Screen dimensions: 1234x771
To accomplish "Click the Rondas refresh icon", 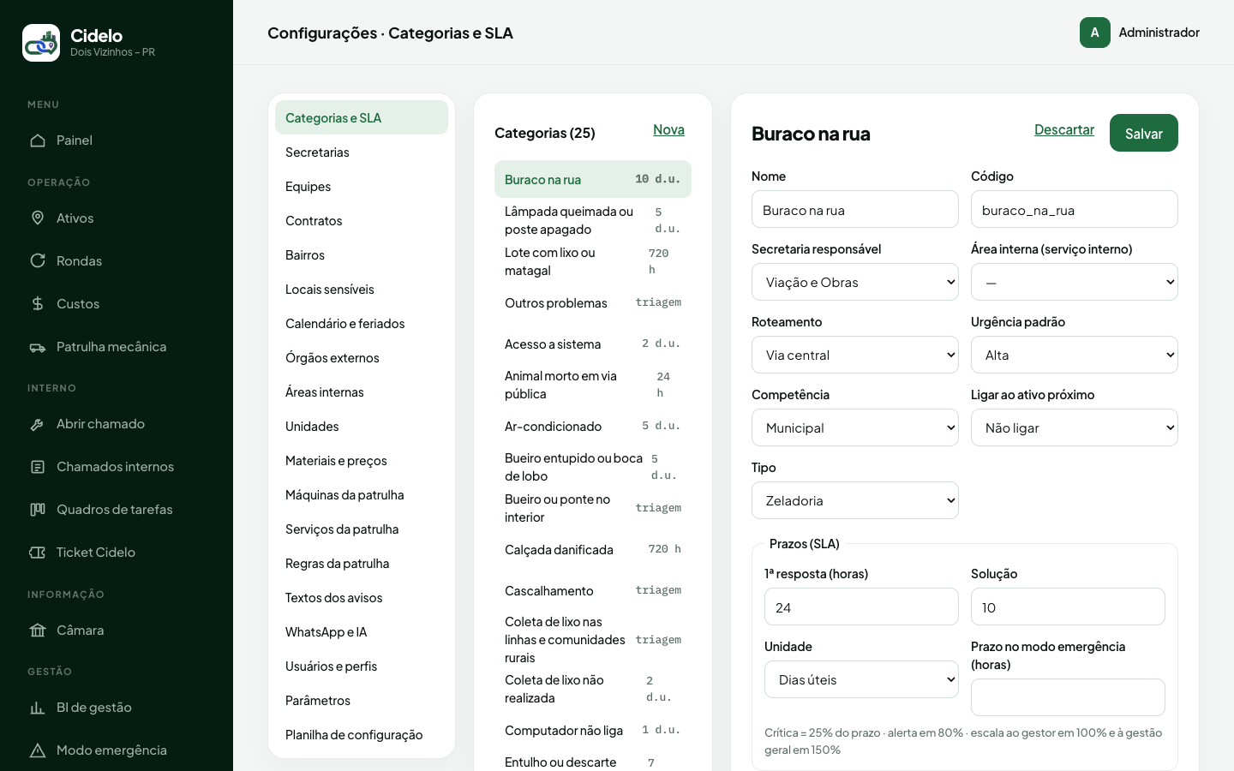I will pos(38,261).
